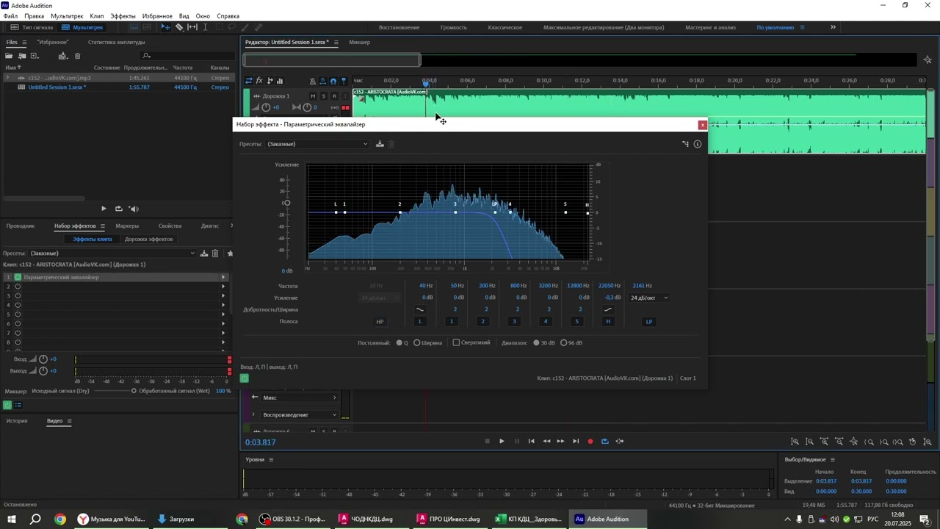Click the Мультитрек view button
Viewport: 940px width, 529px height.
pyautogui.click(x=82, y=27)
